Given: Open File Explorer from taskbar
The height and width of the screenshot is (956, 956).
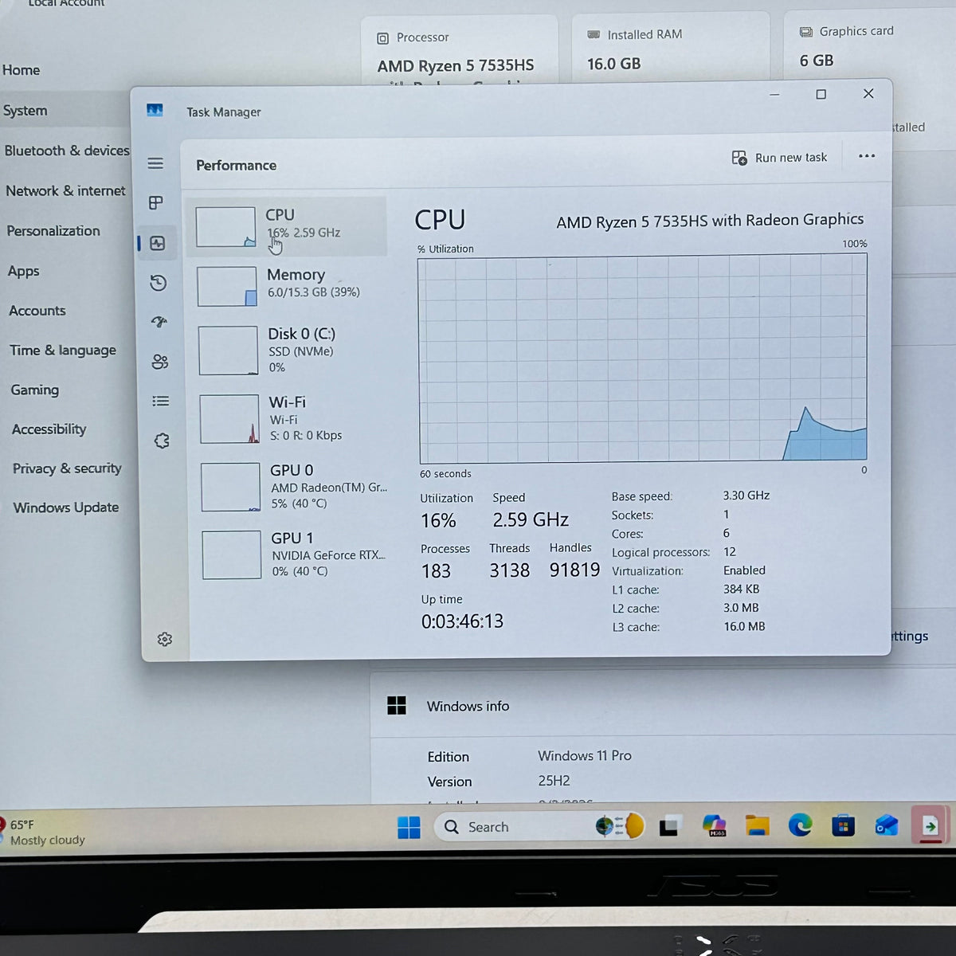Looking at the screenshot, I should (758, 825).
